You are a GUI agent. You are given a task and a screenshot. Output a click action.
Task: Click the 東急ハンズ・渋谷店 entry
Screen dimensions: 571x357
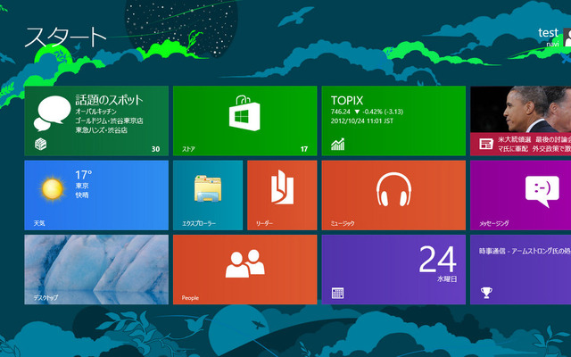[101, 130]
